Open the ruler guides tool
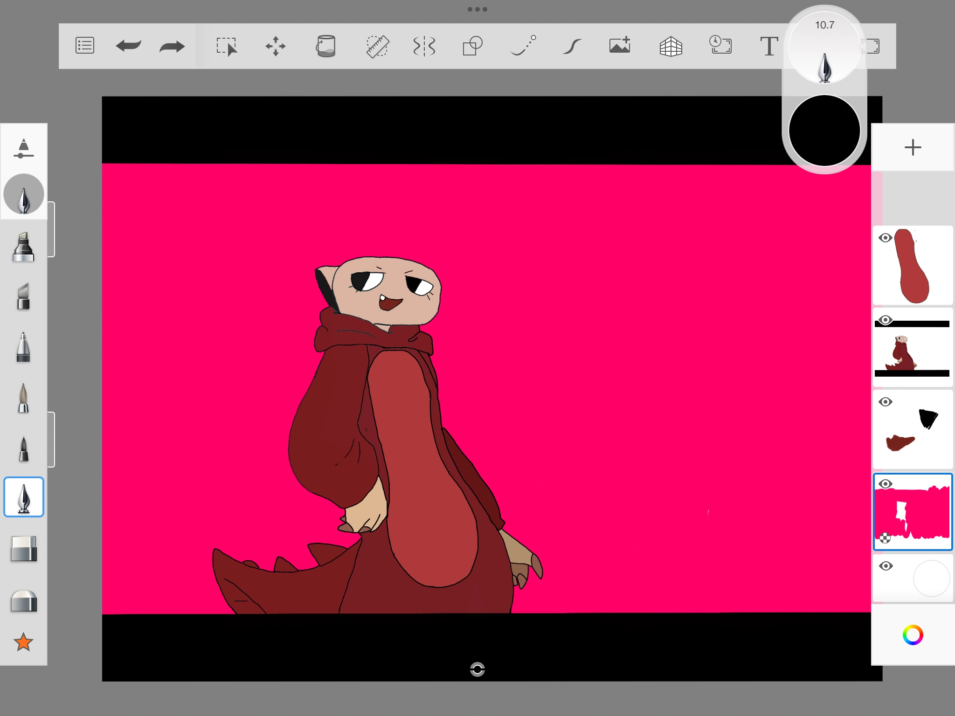Viewport: 955px width, 716px height. point(377,46)
